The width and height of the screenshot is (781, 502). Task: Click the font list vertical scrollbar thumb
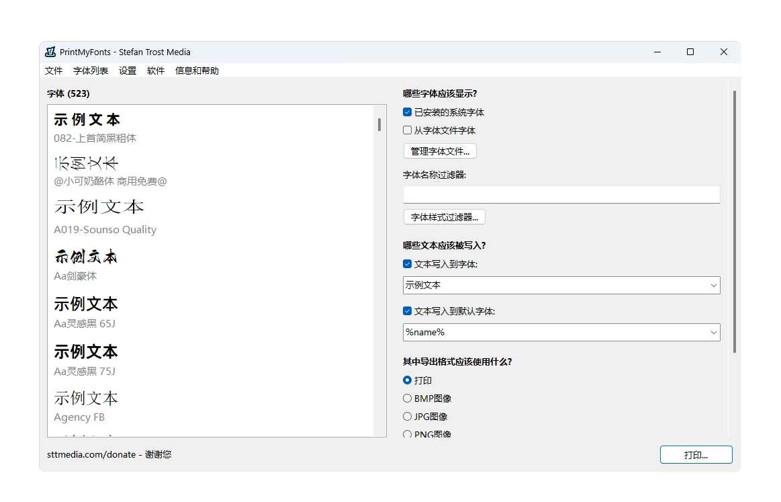pyautogui.click(x=379, y=124)
